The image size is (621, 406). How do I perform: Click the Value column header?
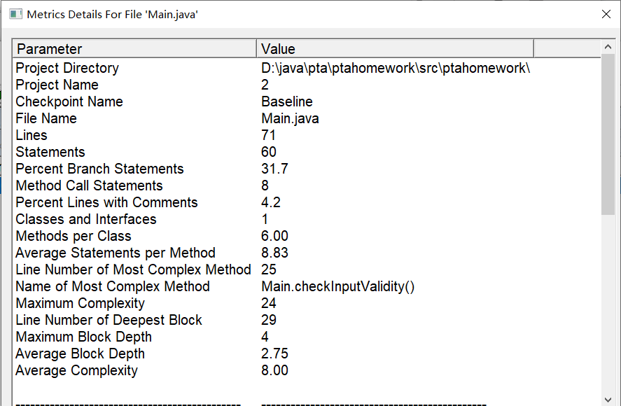[395, 49]
